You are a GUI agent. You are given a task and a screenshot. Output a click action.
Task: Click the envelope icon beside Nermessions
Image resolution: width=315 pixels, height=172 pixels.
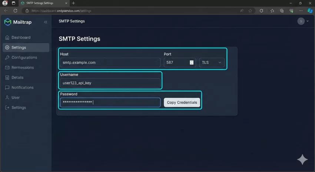click(7, 67)
